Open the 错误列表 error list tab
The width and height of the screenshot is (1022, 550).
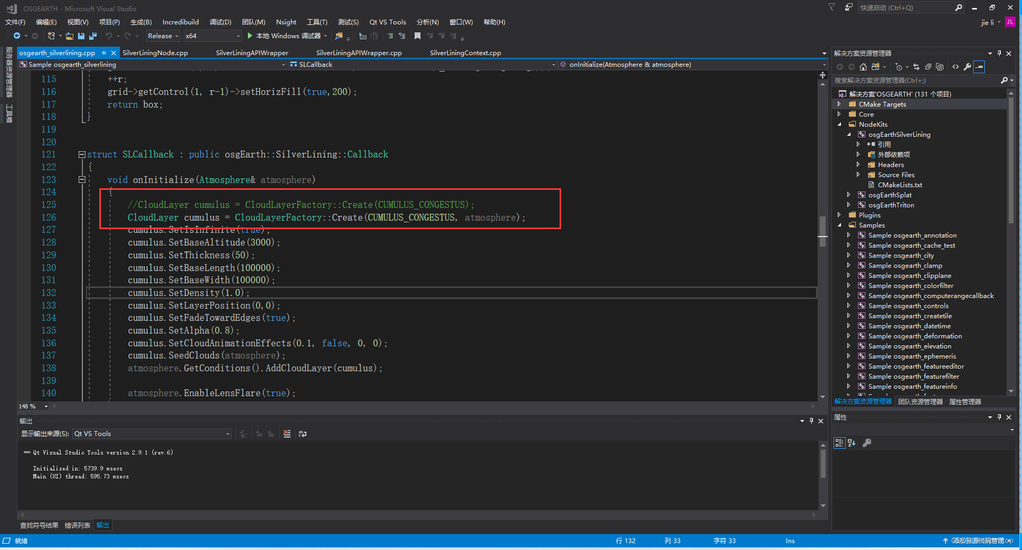point(77,525)
